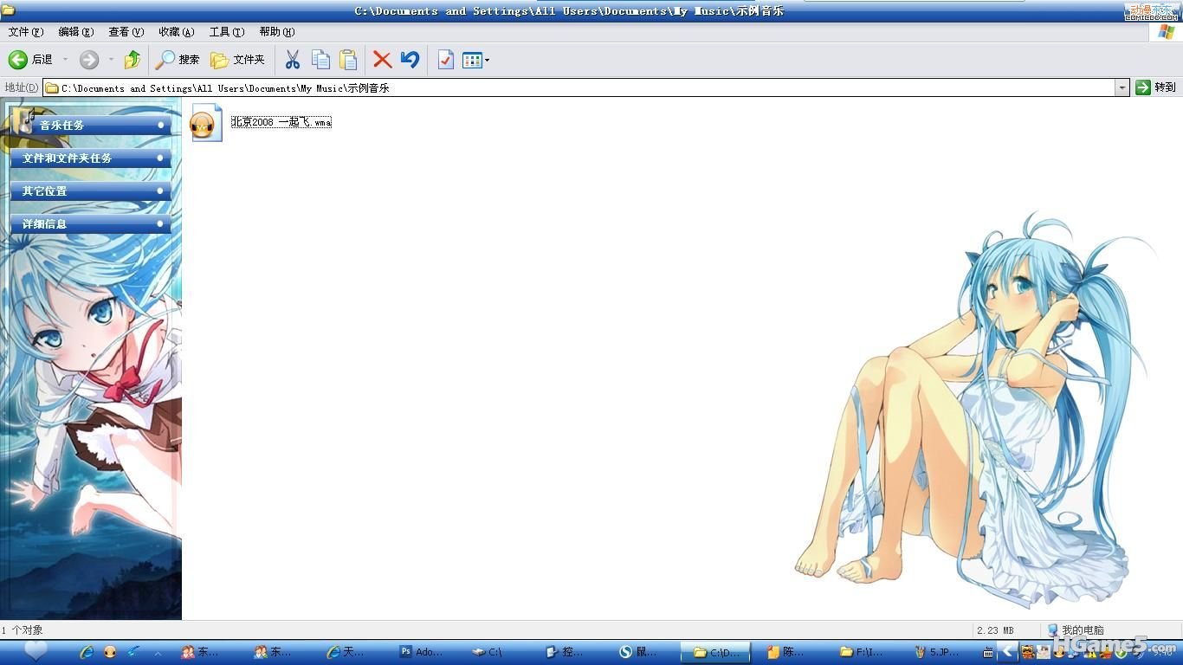Toggle the 文件夹 folders pane
The height and width of the screenshot is (665, 1183).
click(x=237, y=60)
